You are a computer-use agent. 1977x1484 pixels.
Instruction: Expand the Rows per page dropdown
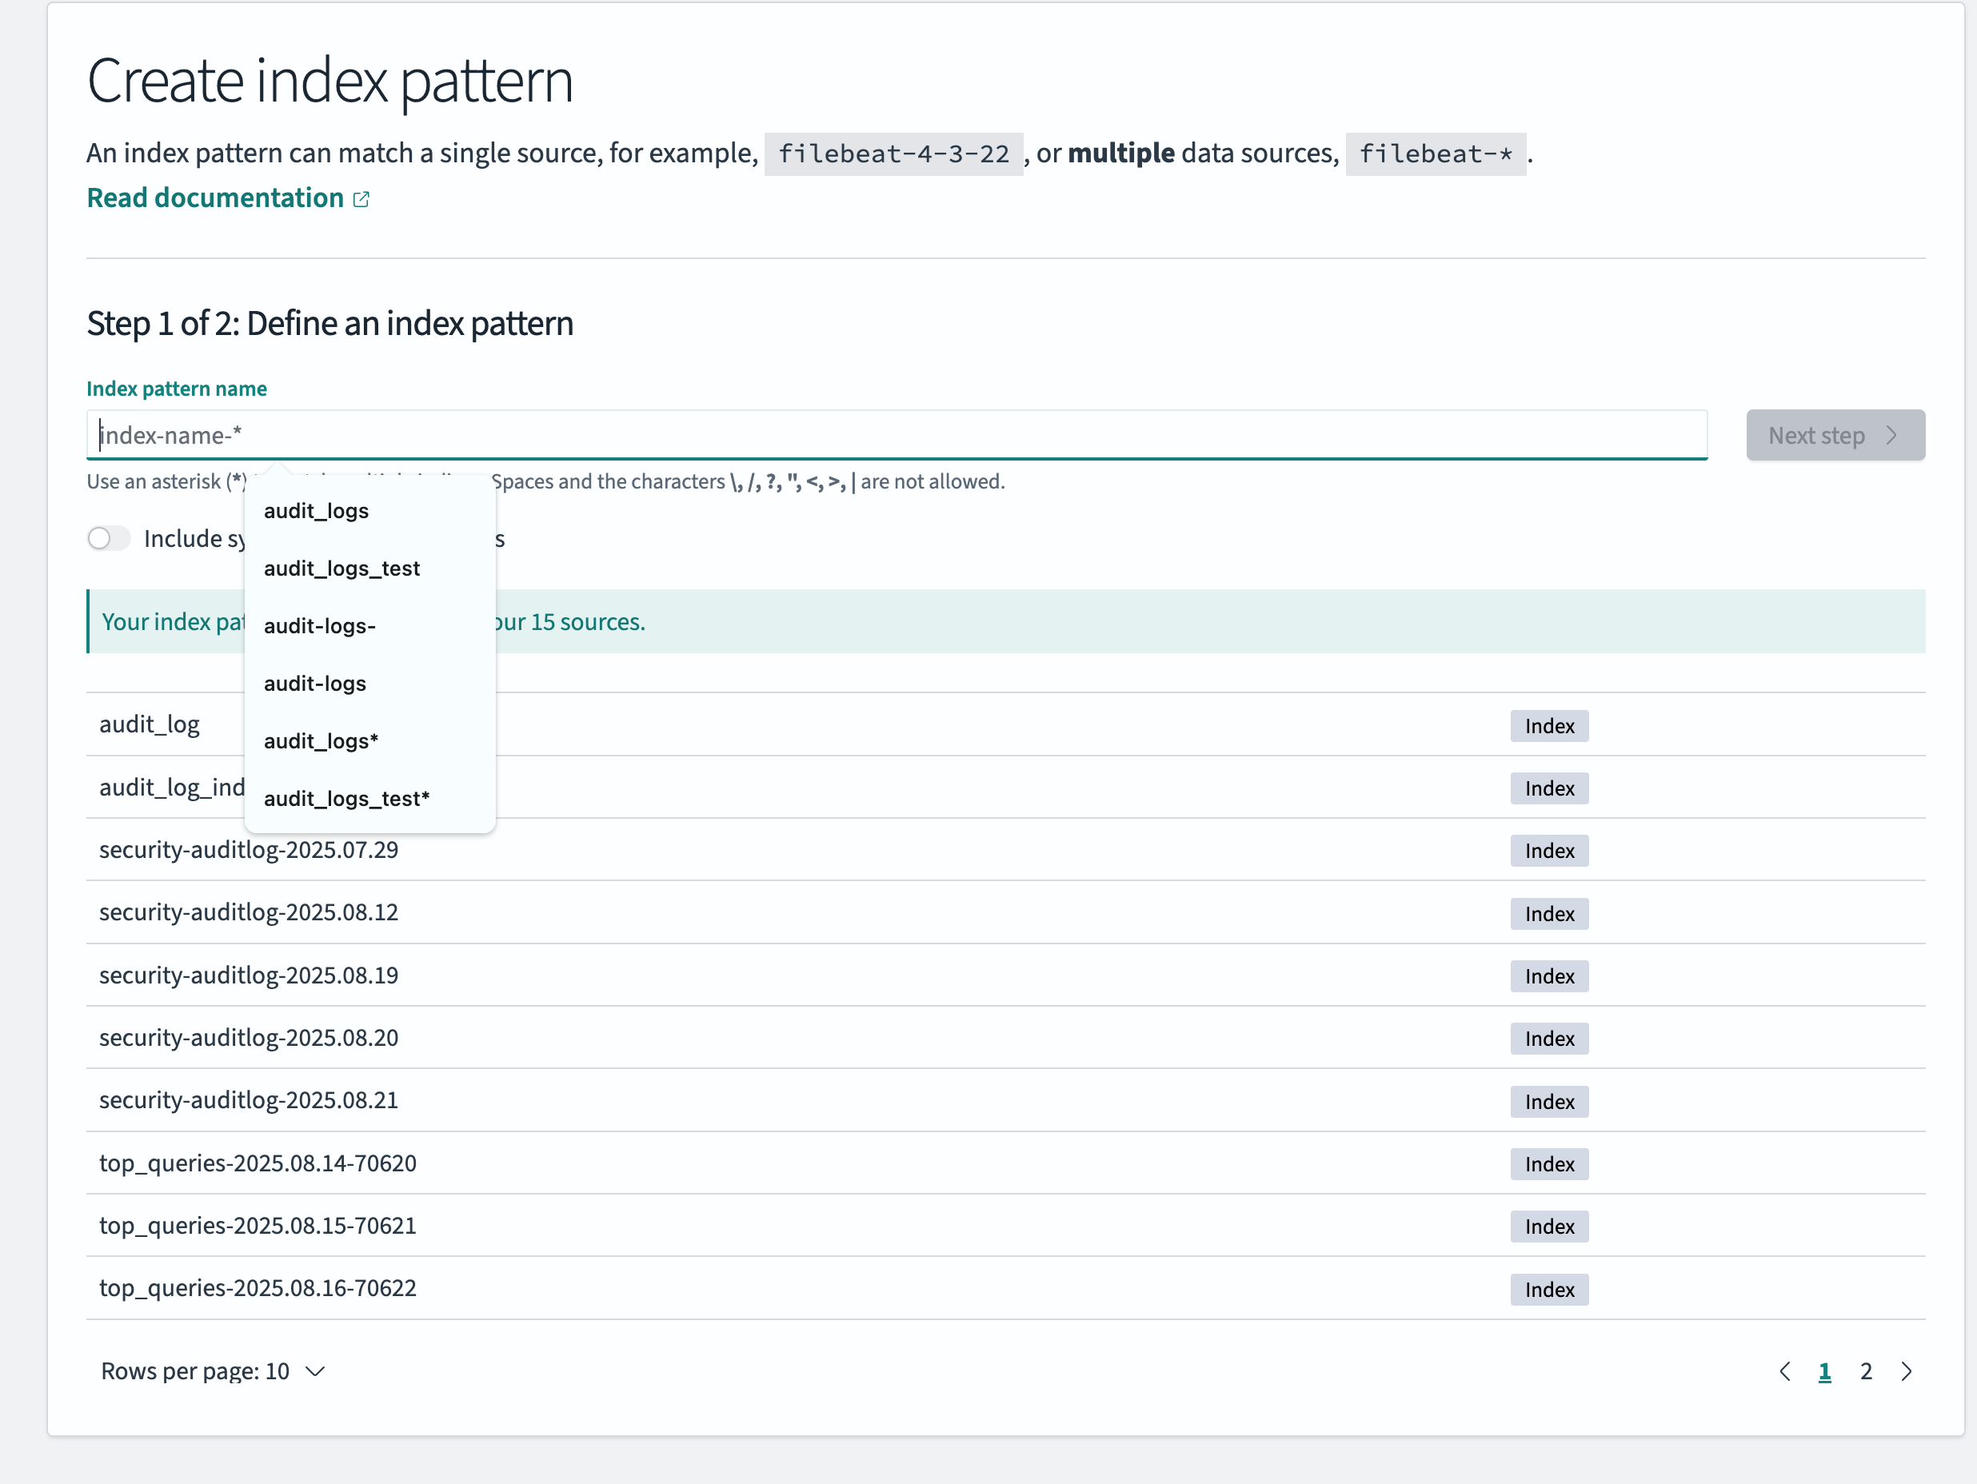[213, 1370]
